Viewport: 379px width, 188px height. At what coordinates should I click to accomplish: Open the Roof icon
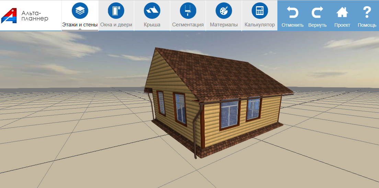(152, 11)
